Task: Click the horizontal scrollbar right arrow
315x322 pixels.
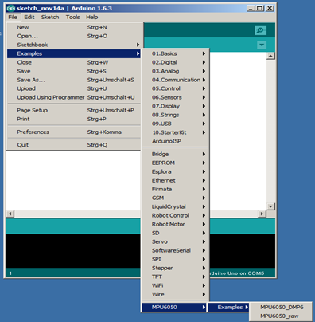Action: pyautogui.click(x=262, y=214)
